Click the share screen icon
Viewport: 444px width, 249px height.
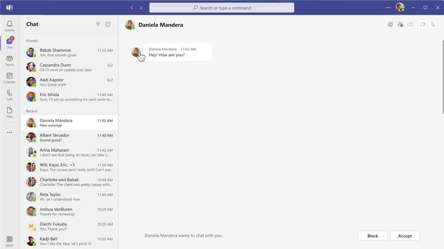click(410, 25)
